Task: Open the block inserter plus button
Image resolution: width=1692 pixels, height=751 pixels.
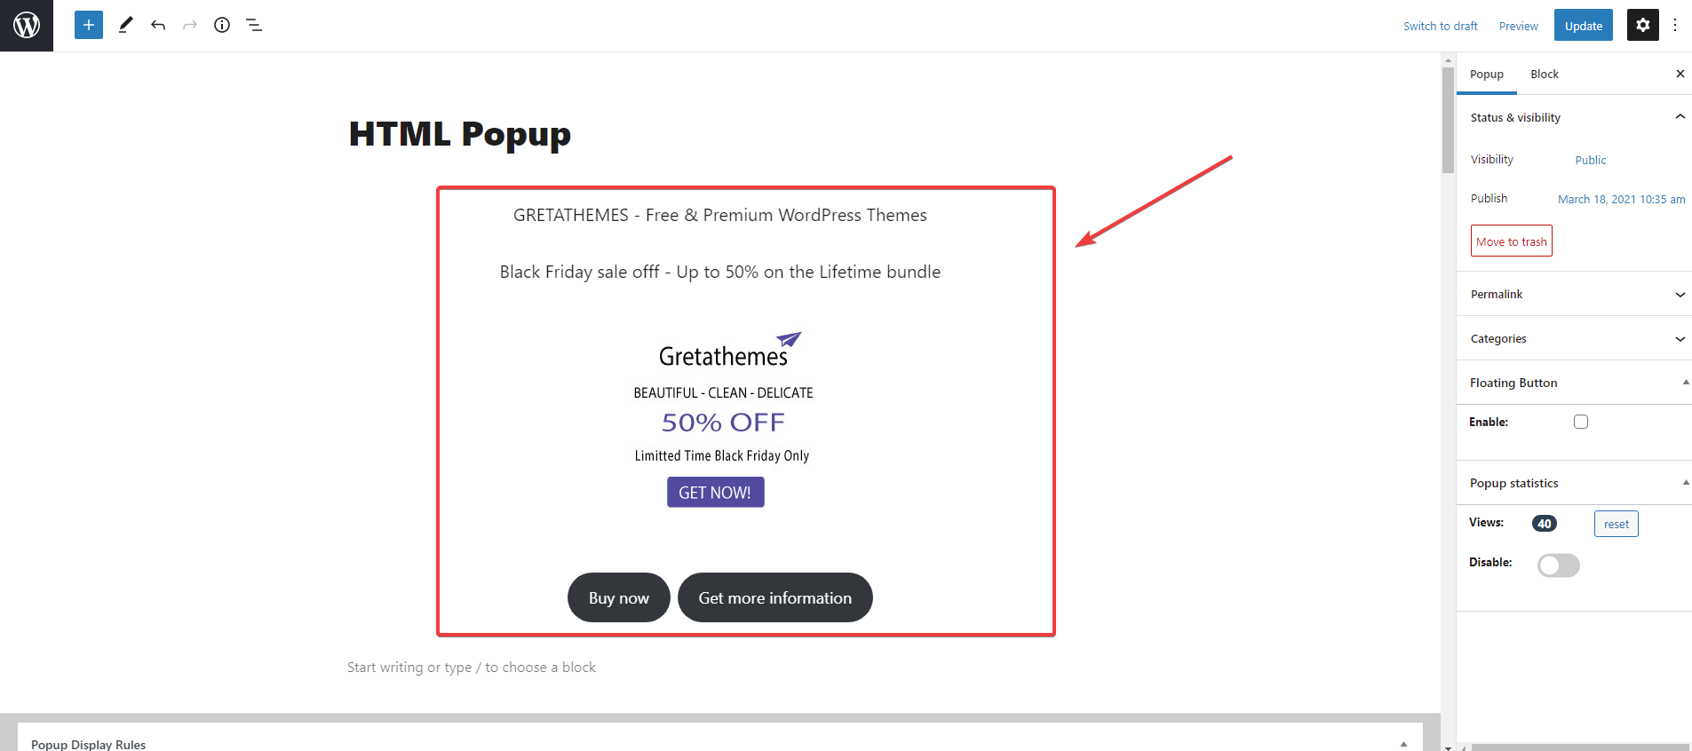Action: pyautogui.click(x=89, y=25)
